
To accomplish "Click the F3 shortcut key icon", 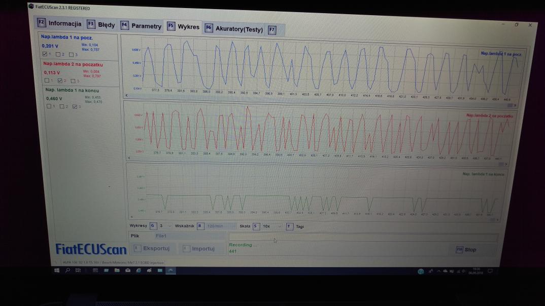I will (x=91, y=24).
